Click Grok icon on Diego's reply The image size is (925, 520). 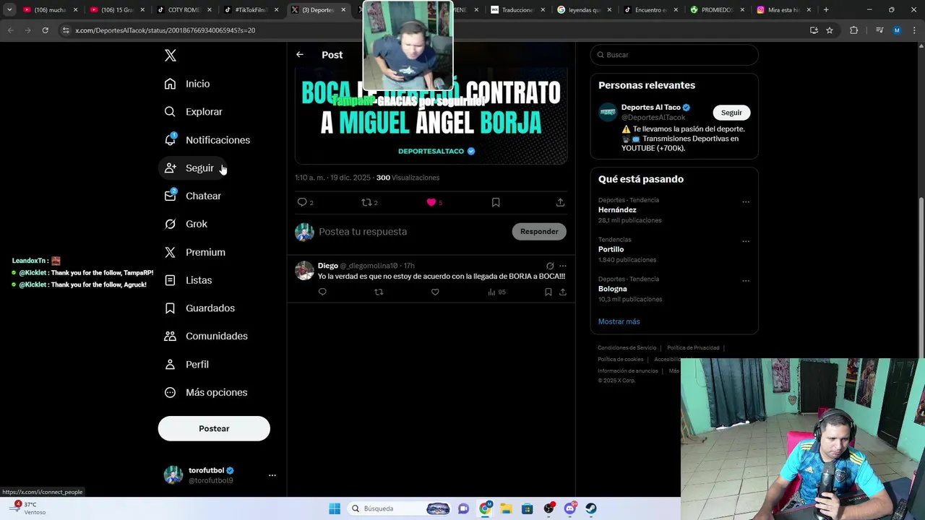[x=550, y=266]
